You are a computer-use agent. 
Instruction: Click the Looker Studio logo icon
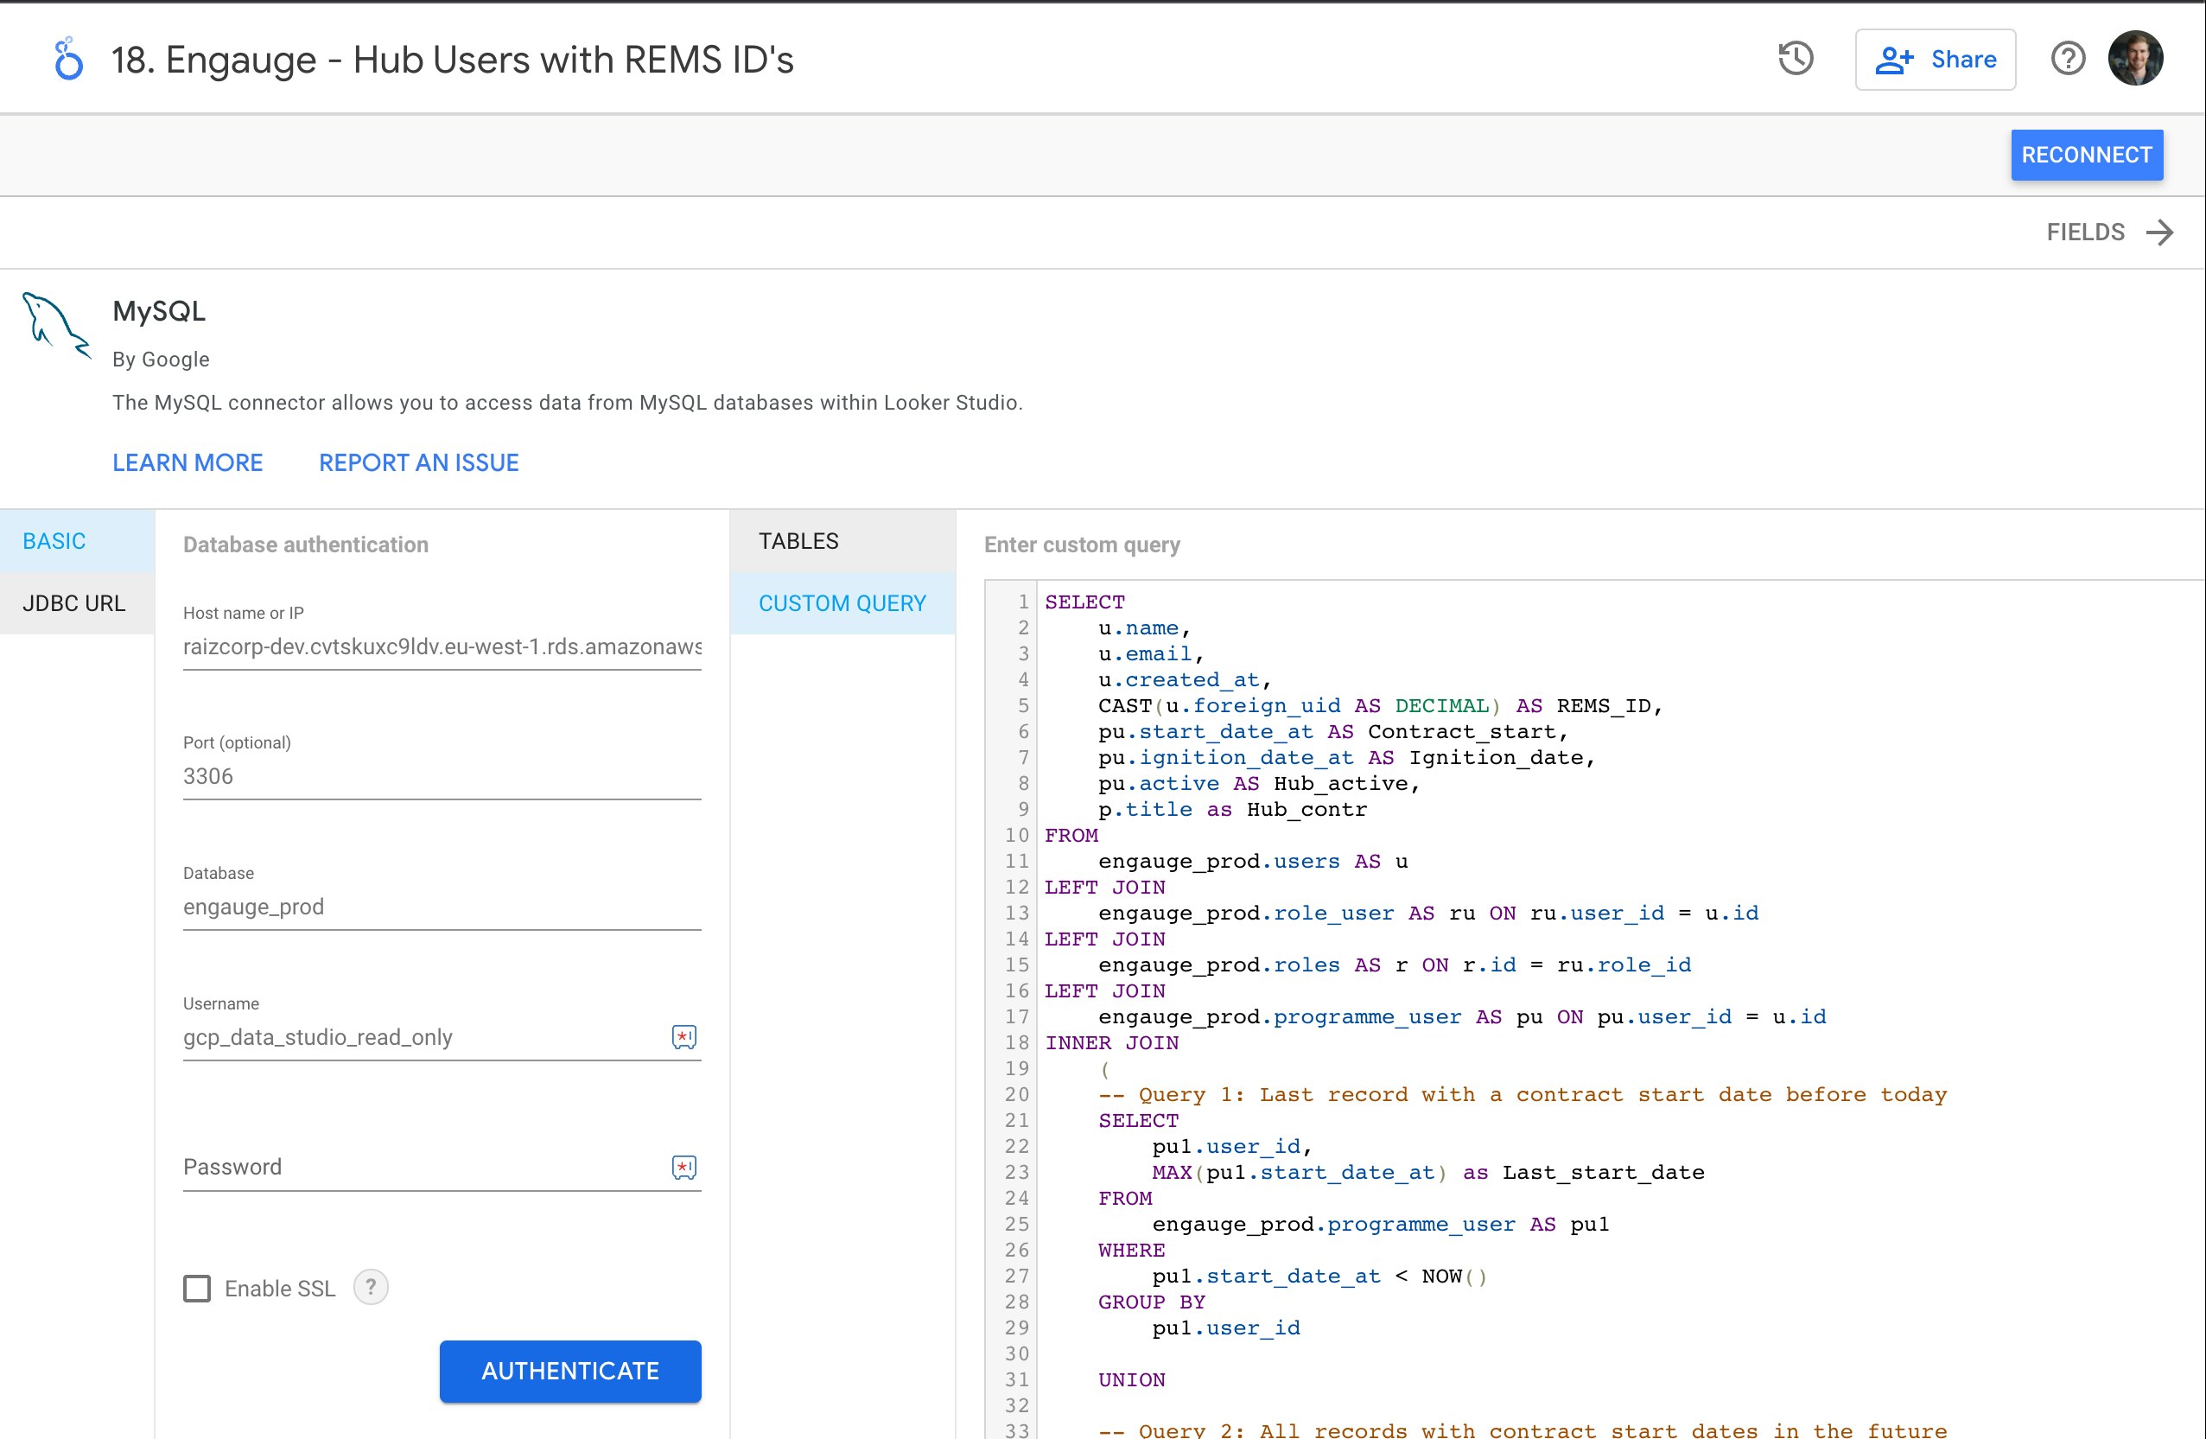[67, 60]
